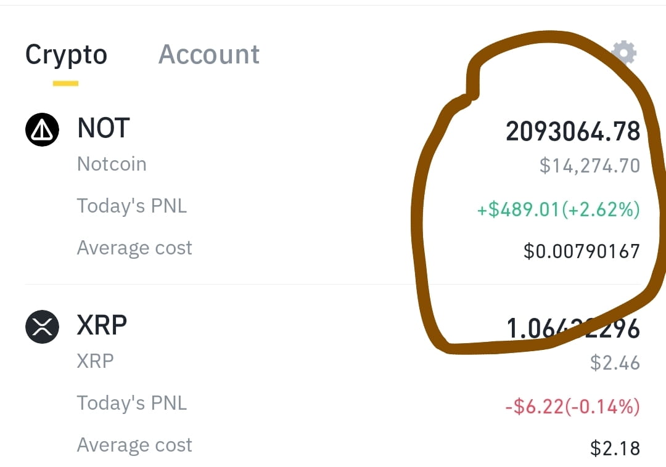
Task: Tap XRP Today's PNL -$6.22 value
Action: click(572, 407)
